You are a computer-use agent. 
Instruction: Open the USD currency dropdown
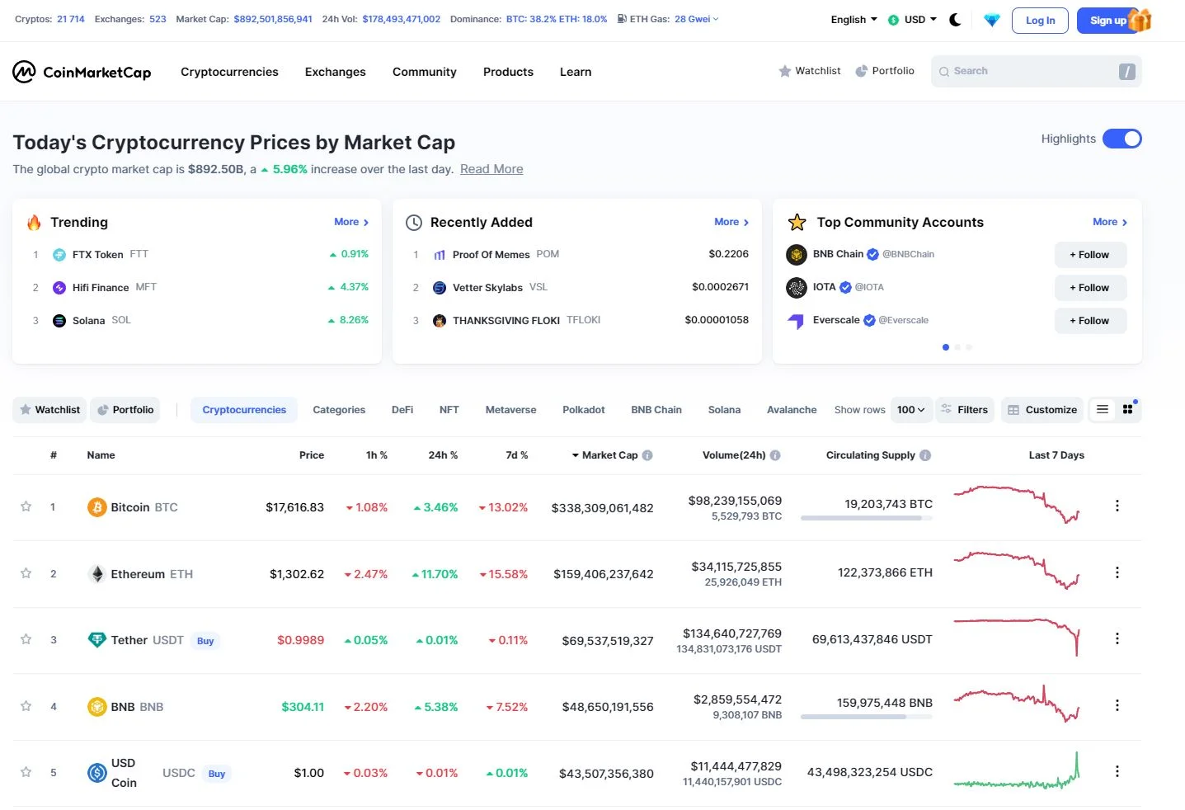(x=912, y=20)
